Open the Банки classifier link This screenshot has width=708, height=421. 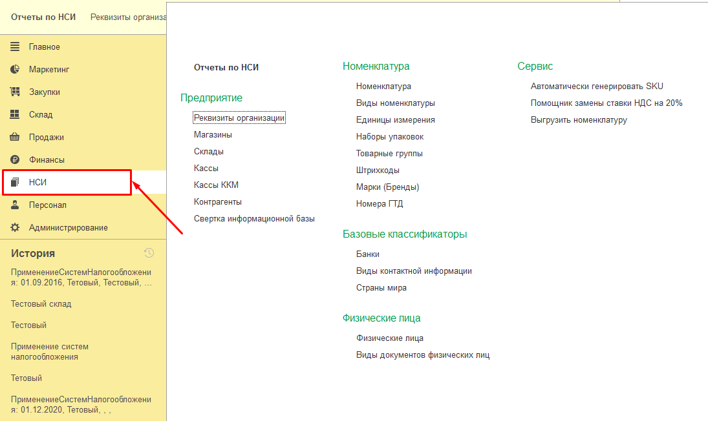pos(367,254)
